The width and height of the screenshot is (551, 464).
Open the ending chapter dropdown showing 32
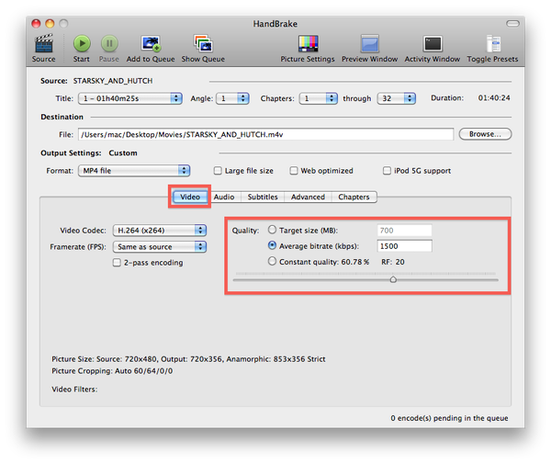(x=397, y=98)
